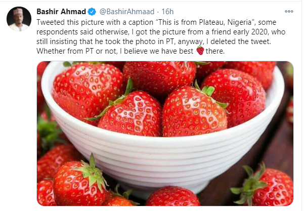308x211 pixels.
Task: Click the strawberry emoji in the tweet
Action: [x=200, y=51]
